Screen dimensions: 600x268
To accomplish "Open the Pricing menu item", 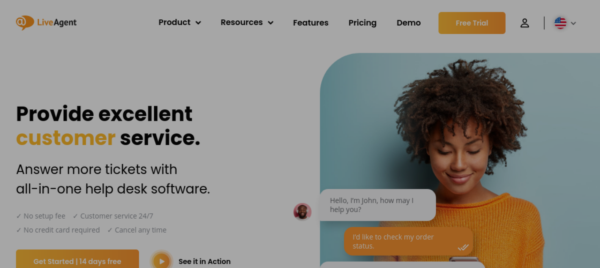I will coord(362,23).
